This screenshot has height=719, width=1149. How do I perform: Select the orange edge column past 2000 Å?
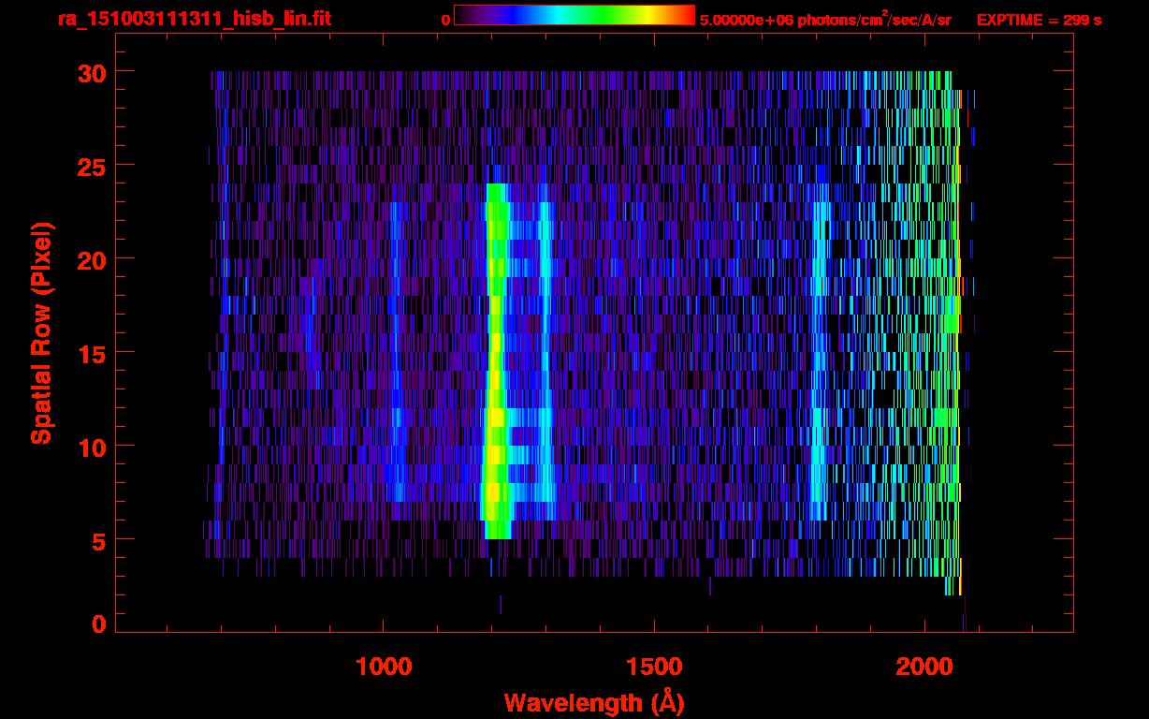[x=958, y=374]
